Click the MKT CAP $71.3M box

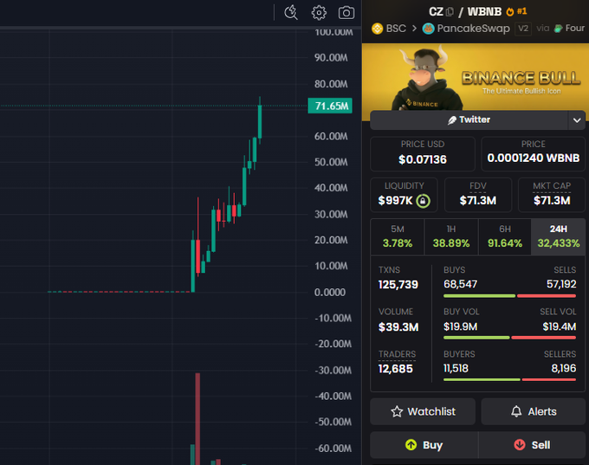click(x=552, y=195)
